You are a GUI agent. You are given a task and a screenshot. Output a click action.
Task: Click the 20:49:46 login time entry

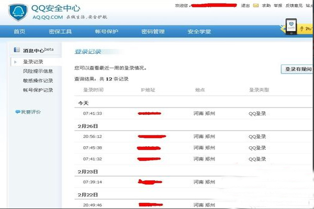click(x=93, y=205)
